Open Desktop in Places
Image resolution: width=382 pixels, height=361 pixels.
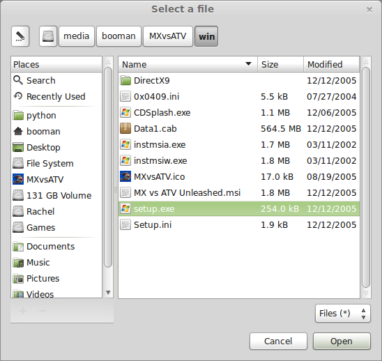click(56, 147)
